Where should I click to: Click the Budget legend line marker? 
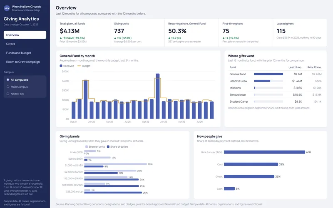(x=79, y=66)
